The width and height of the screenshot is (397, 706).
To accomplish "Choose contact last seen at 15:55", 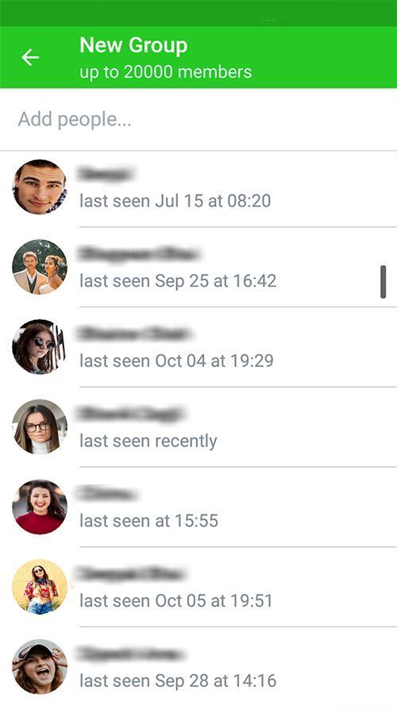I will tap(198, 507).
